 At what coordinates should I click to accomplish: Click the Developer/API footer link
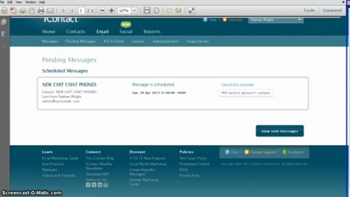(98, 174)
